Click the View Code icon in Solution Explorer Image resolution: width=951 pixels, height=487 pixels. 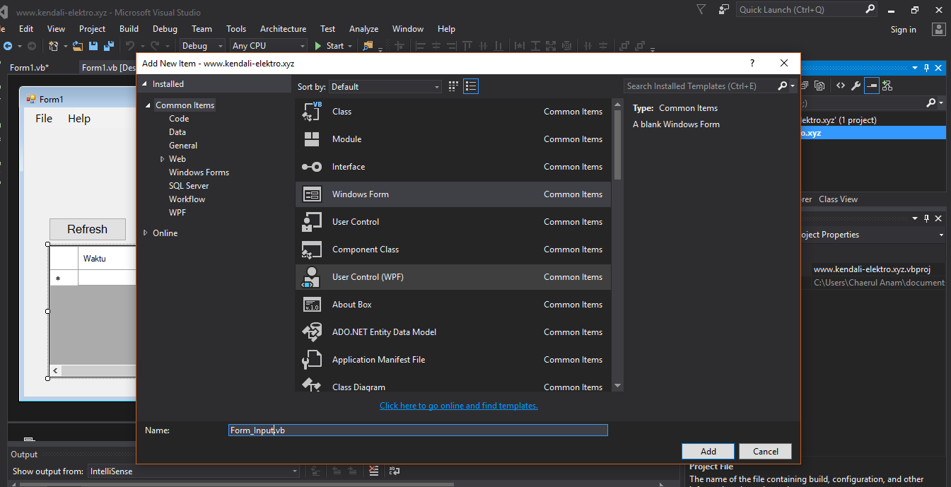(x=840, y=86)
